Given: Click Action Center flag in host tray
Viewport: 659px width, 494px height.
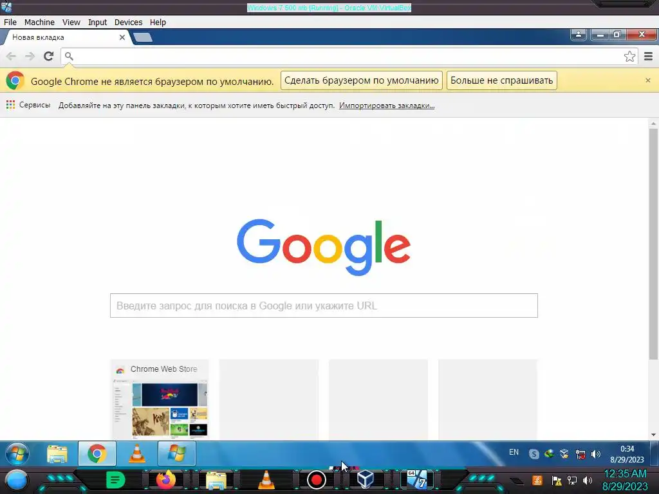Looking at the screenshot, I should click(557, 480).
